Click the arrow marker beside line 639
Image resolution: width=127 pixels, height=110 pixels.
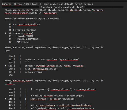point(5,66)
